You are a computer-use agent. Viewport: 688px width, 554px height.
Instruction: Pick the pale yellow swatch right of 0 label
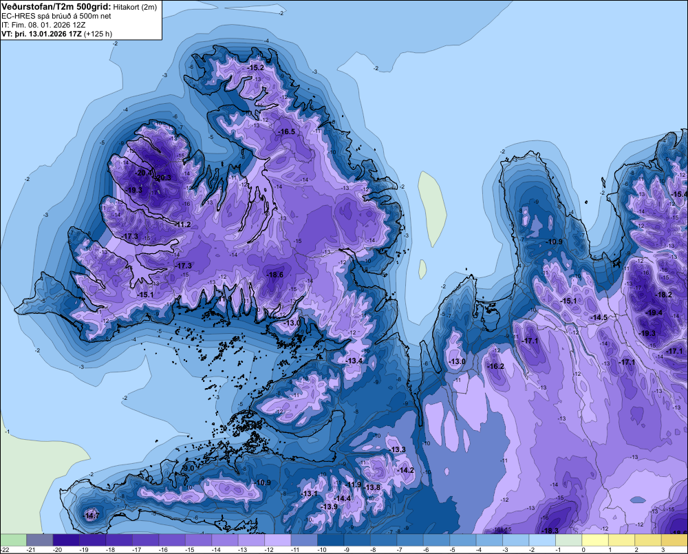coord(595,540)
